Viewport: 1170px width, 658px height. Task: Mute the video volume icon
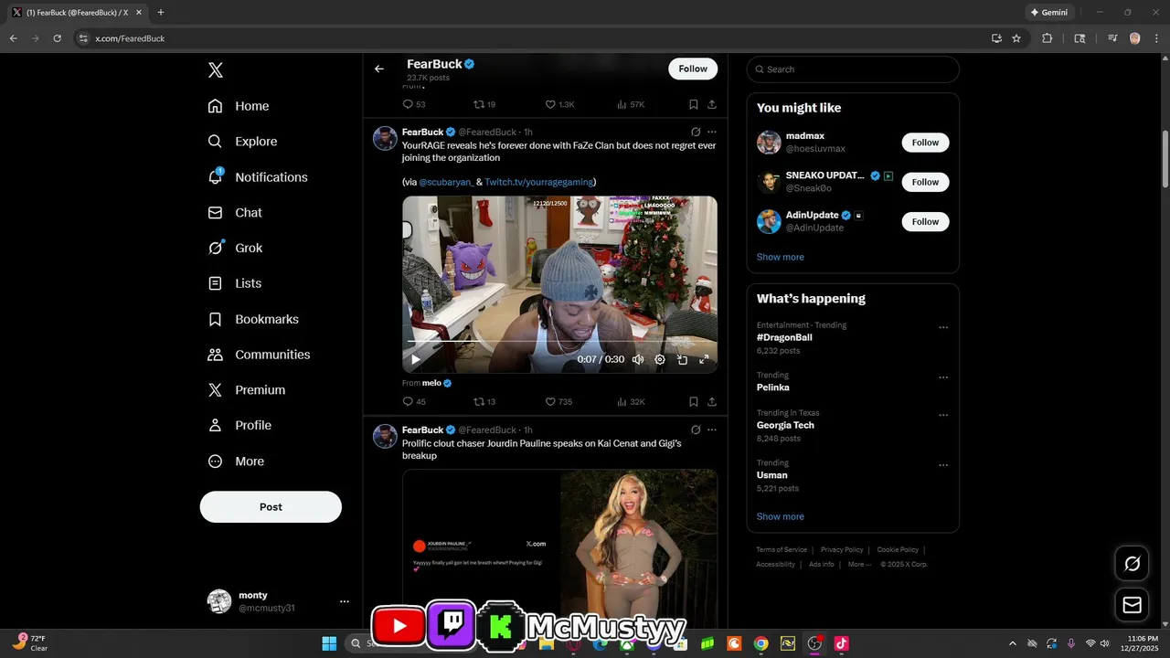tap(638, 359)
